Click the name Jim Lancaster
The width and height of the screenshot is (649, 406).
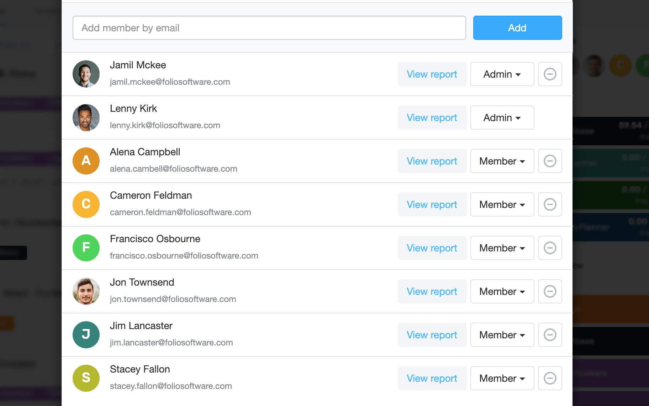coord(141,326)
